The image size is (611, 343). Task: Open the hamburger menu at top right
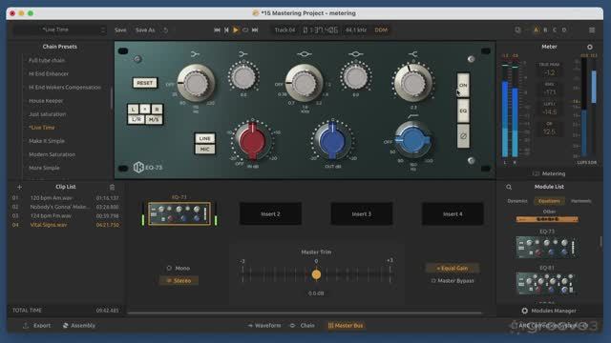point(592,30)
